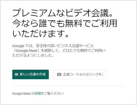The width and height of the screenshot is (137, 105).
Task: Click the heading line いただけます。
Action: [41, 34]
